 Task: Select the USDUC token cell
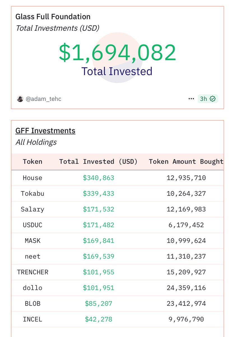pyautogui.click(x=32, y=225)
